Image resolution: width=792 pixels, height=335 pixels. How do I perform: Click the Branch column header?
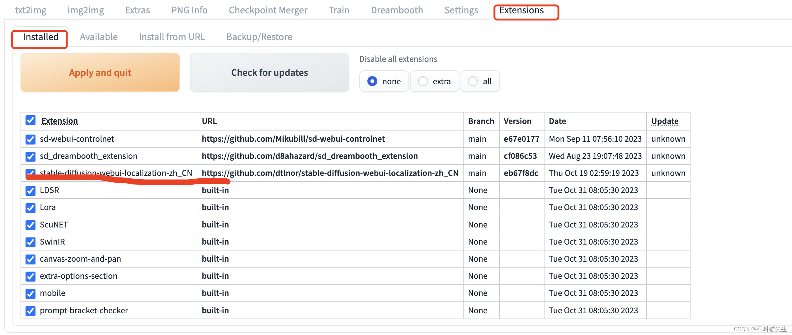click(x=481, y=121)
